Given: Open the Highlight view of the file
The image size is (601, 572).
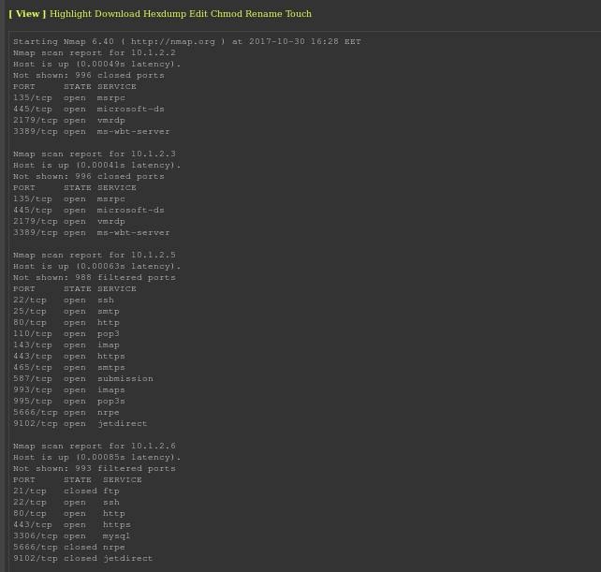Looking at the screenshot, I should pos(73,14).
